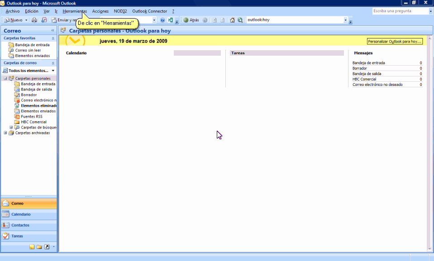Screen dimensions: 434x261
Task: Click the search the web globe icon
Action: pyautogui.click(x=240, y=20)
